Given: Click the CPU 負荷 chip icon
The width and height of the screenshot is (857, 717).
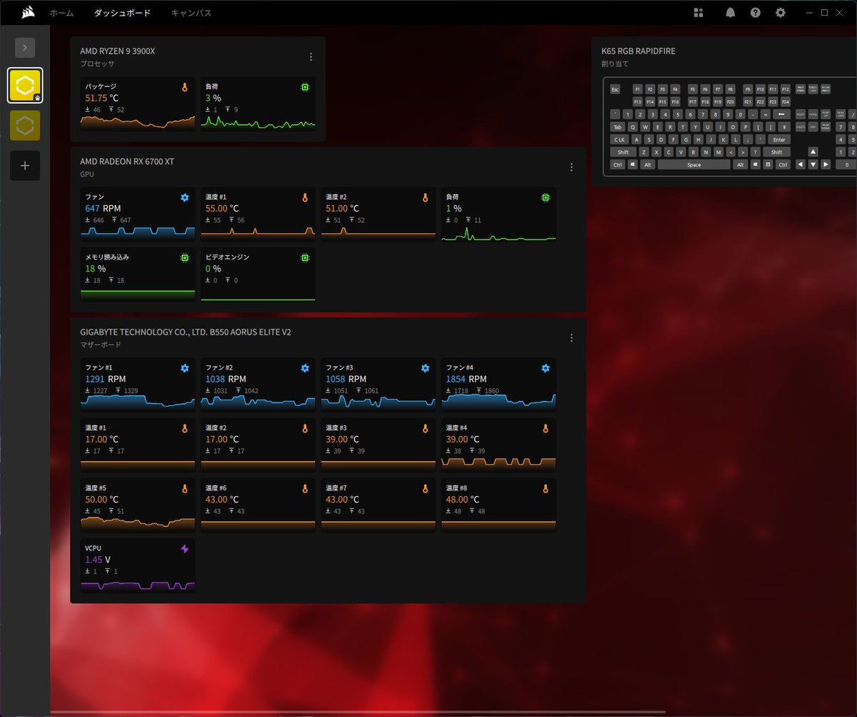Looking at the screenshot, I should click(x=305, y=87).
